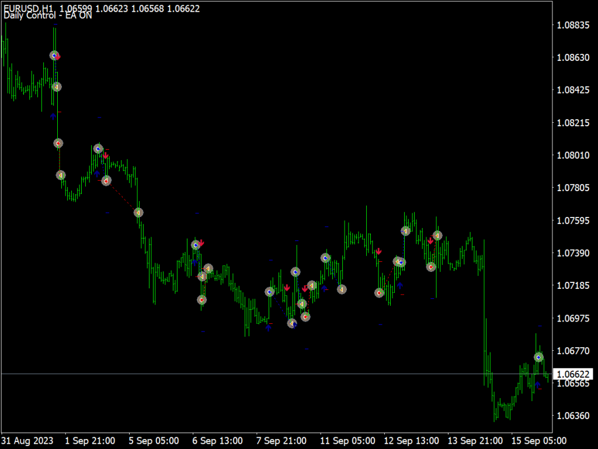Select the circled trade marker on the 15 Sep rally
The image size is (598, 449).
point(538,357)
